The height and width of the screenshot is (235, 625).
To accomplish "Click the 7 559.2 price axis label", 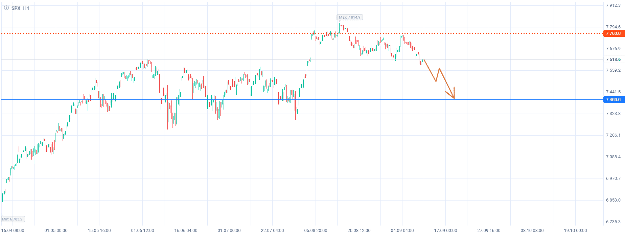I will tap(613, 70).
